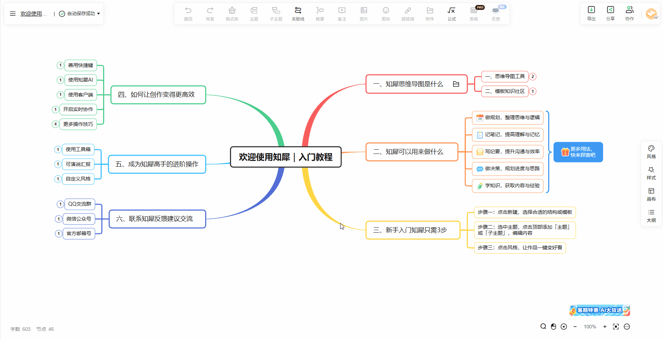The height and width of the screenshot is (339, 663).
Task: Select 步骤三：点击风格 node
Action: tap(520, 248)
